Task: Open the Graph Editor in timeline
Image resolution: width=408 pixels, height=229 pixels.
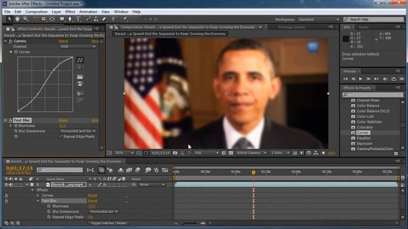Action: pos(164,170)
